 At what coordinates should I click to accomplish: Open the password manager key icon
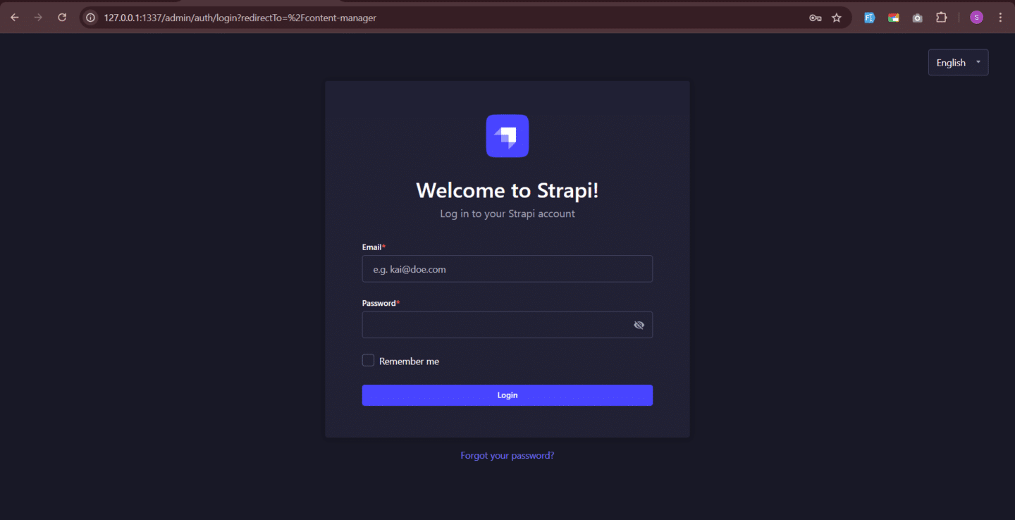pos(816,18)
